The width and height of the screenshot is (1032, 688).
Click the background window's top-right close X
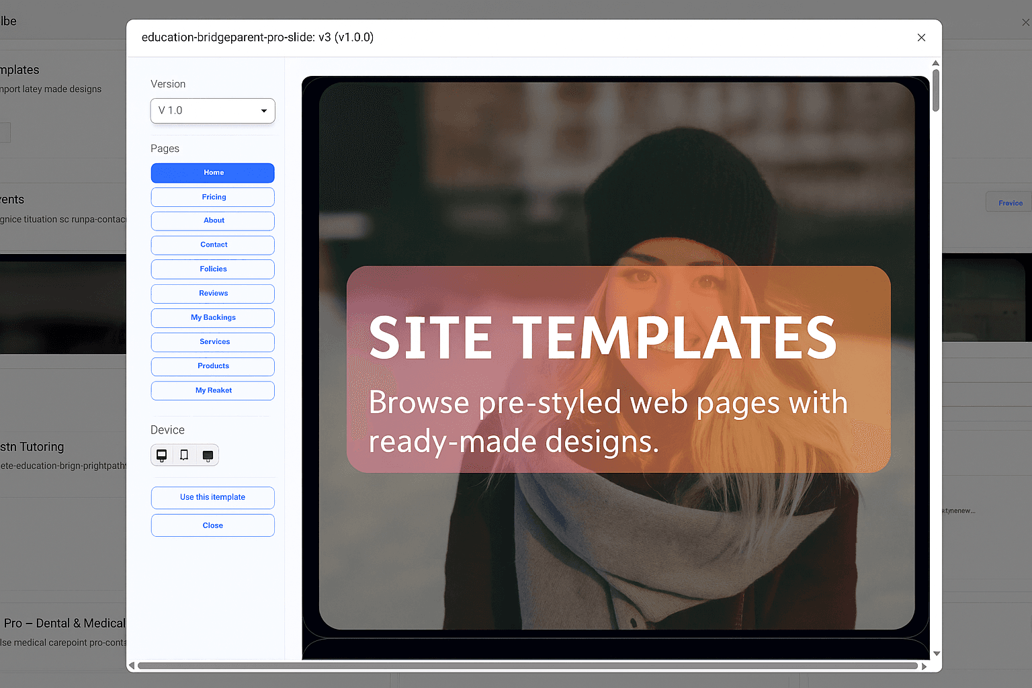(1025, 22)
